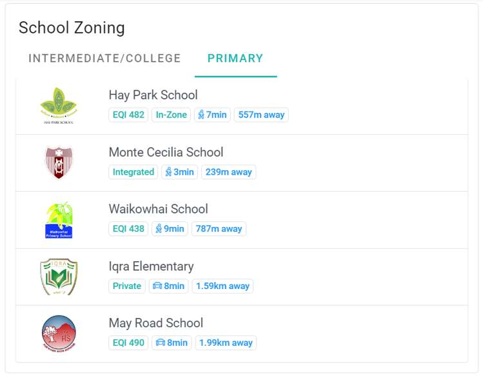Click Hay Park's 7min walking time badge

pos(212,115)
